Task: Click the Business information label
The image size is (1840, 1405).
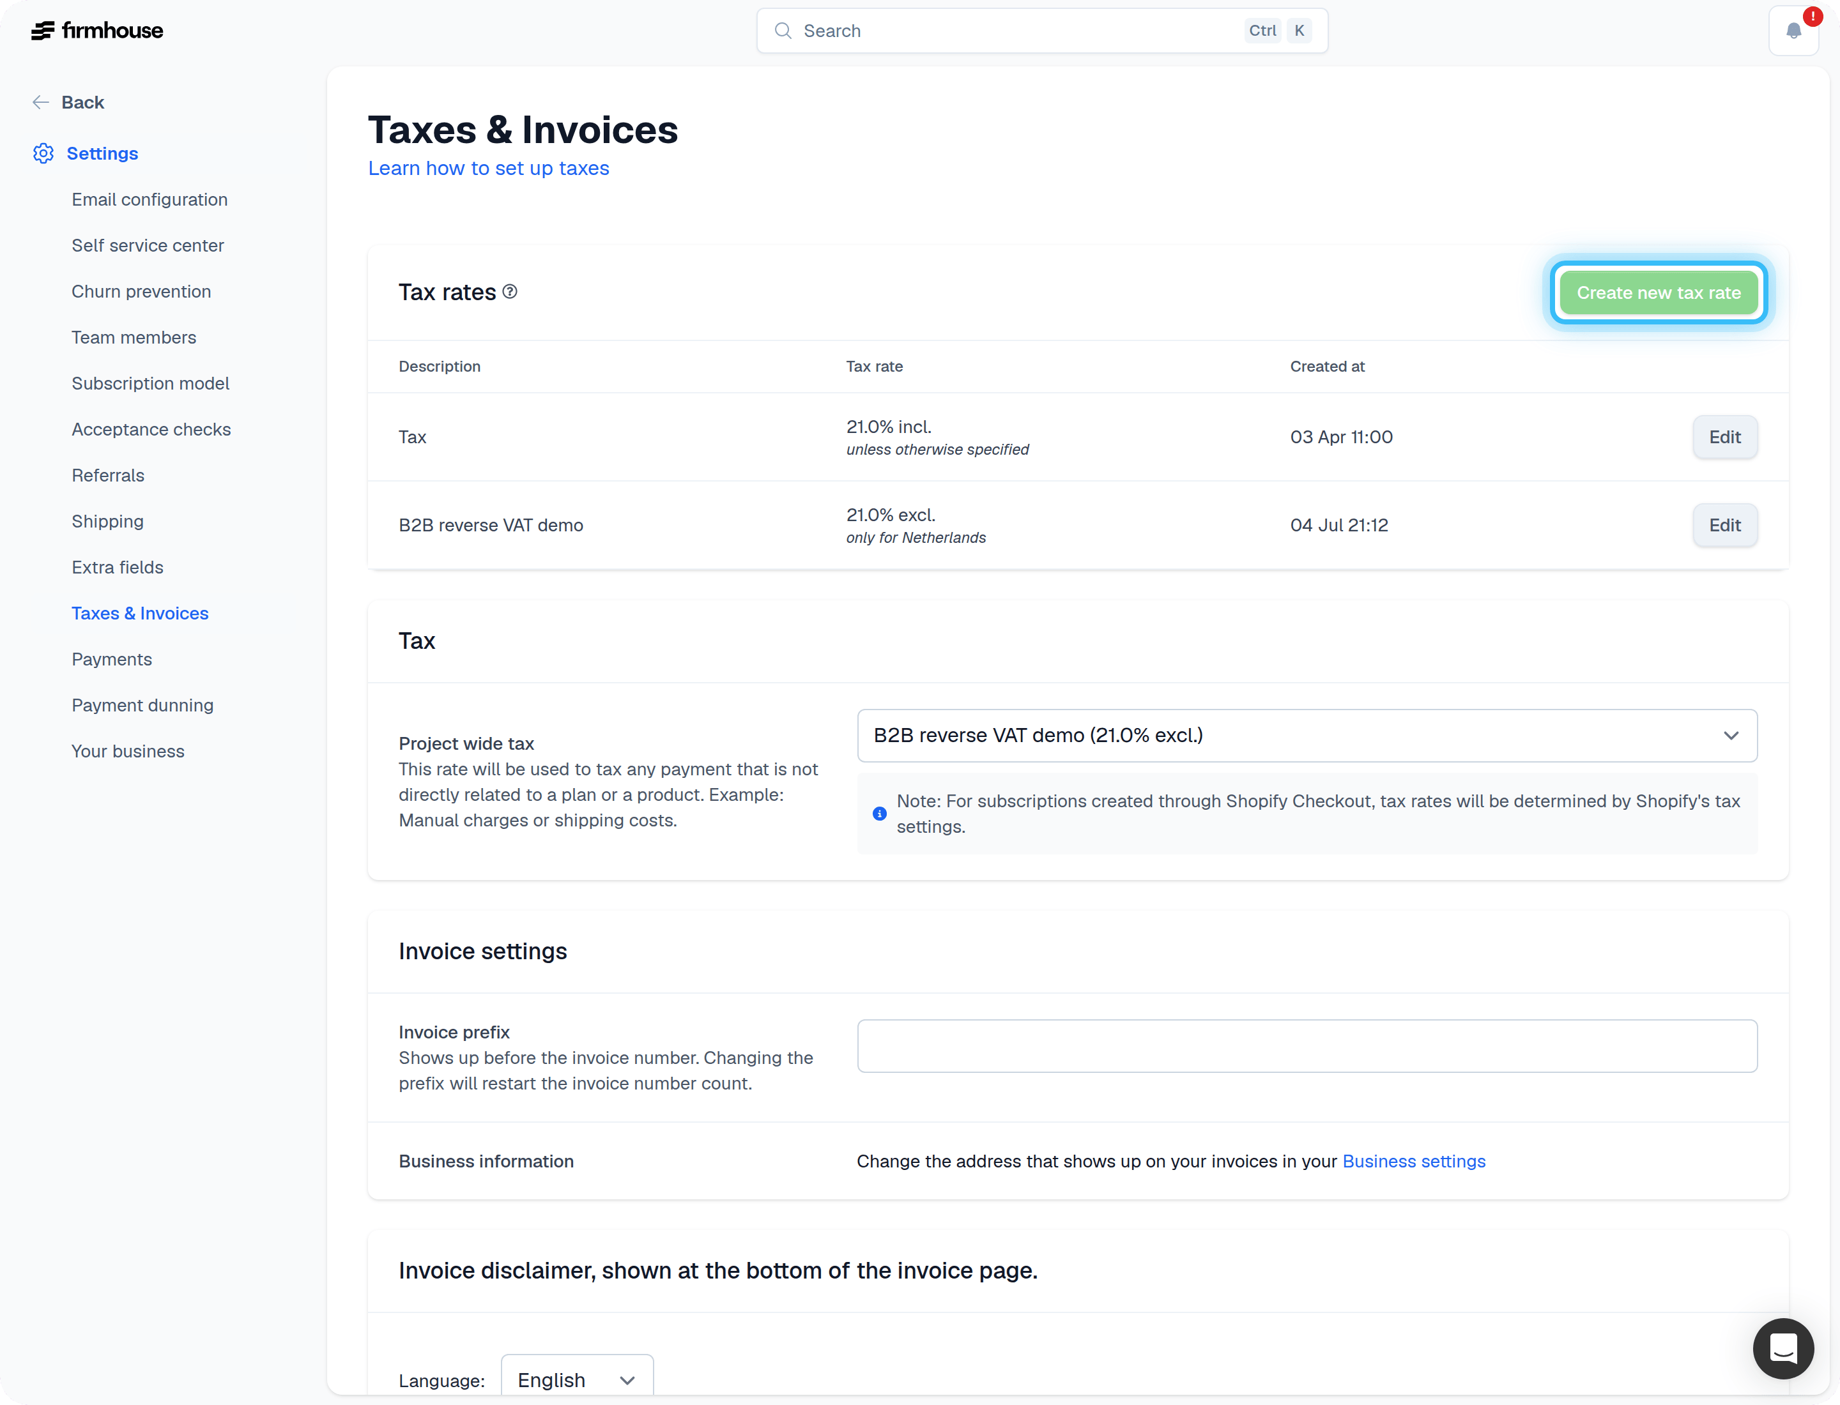Action: tap(486, 1162)
